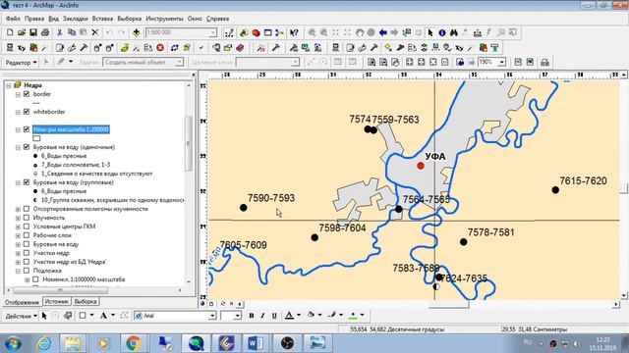Open a map file with folder icon
Image resolution: width=629 pixels, height=353 pixels.
coord(22,32)
